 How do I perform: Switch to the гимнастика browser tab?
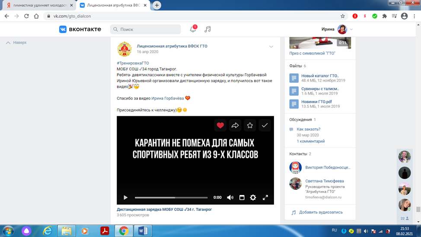39,5
